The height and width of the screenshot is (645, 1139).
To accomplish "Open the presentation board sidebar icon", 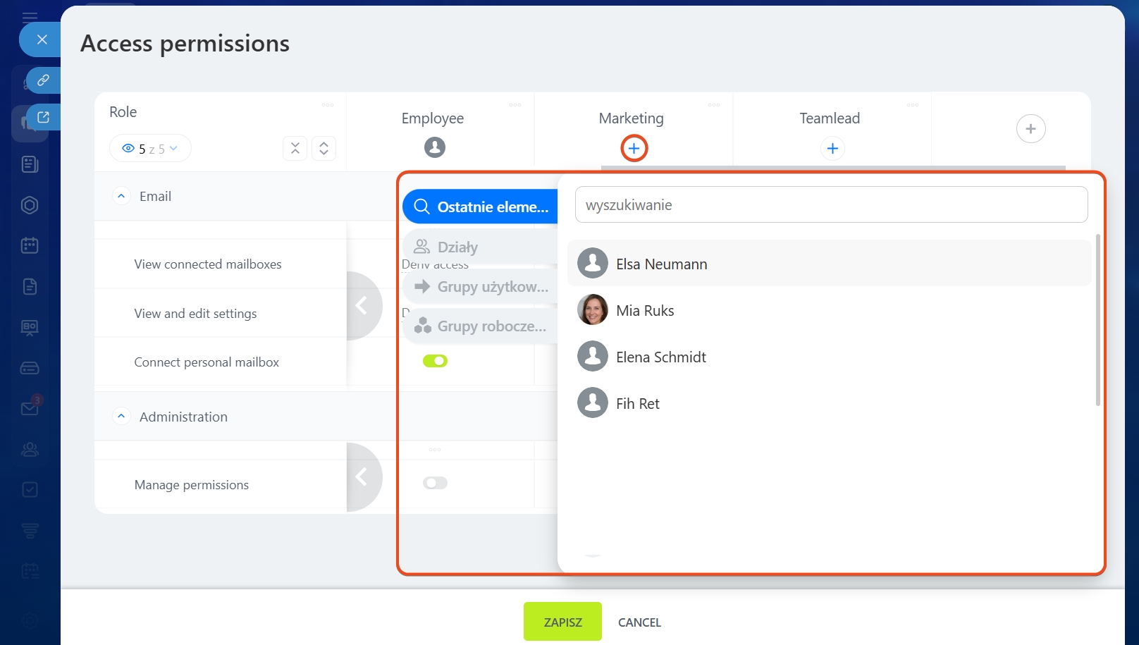I will pos(30,327).
